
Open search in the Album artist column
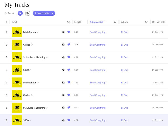pos(115,22)
